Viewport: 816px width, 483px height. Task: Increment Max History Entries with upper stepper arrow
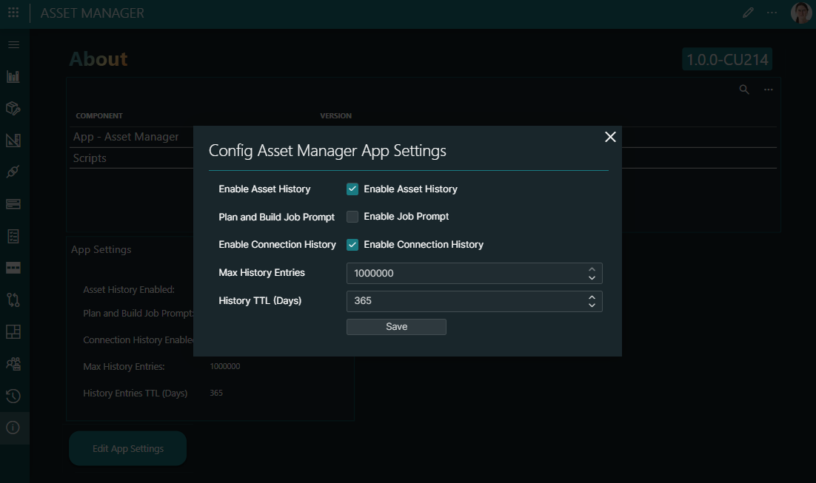(x=592, y=269)
